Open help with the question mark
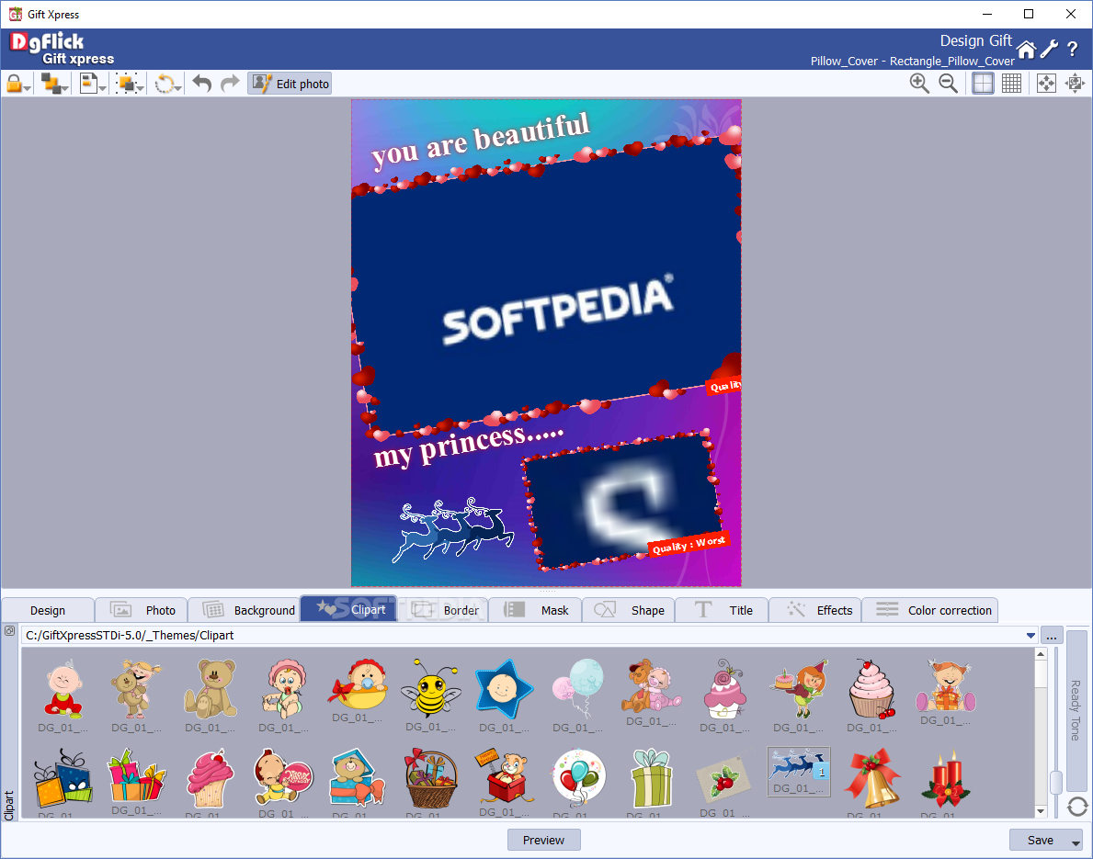1093x859 pixels. (x=1073, y=50)
